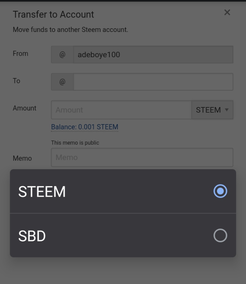
Task: Click the small arrow beside STEEM selector
Action: (227, 110)
